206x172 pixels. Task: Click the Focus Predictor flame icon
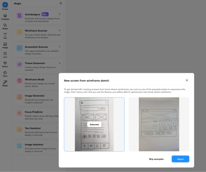tap(19, 113)
